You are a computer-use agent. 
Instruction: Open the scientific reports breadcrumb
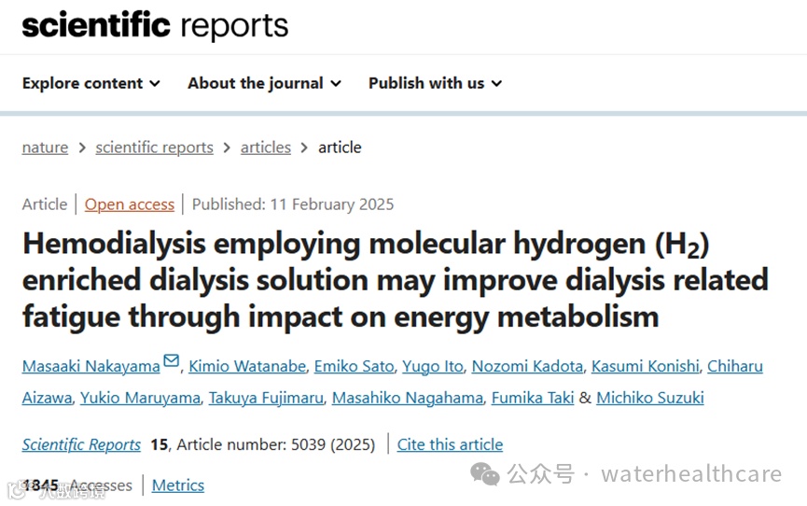(154, 148)
